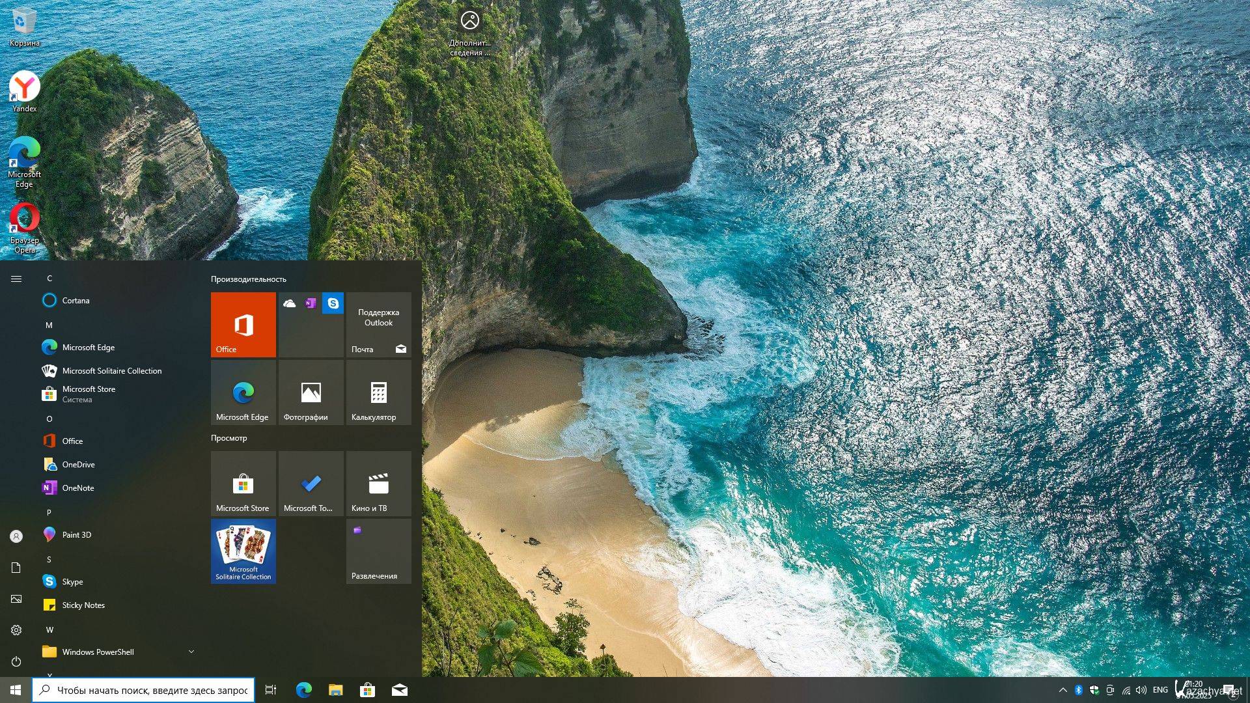Open Skype small tile in folder group
This screenshot has width=1250, height=703.
coord(333,303)
